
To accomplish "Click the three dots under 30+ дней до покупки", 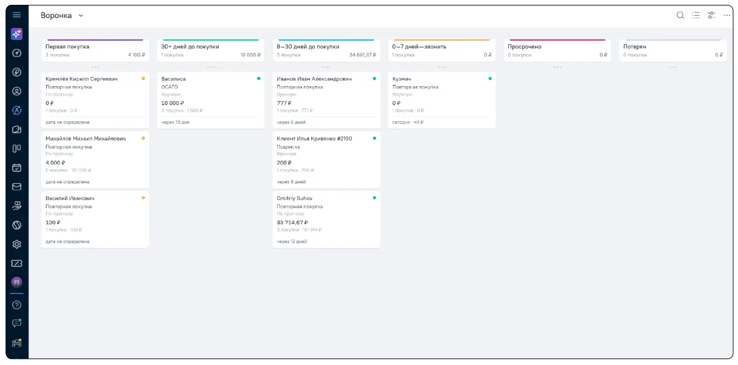I will 210,67.
